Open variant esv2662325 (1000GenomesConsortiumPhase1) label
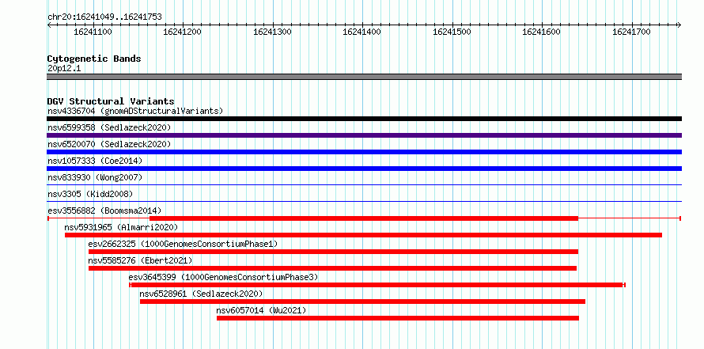The image size is (704, 349). [183, 244]
